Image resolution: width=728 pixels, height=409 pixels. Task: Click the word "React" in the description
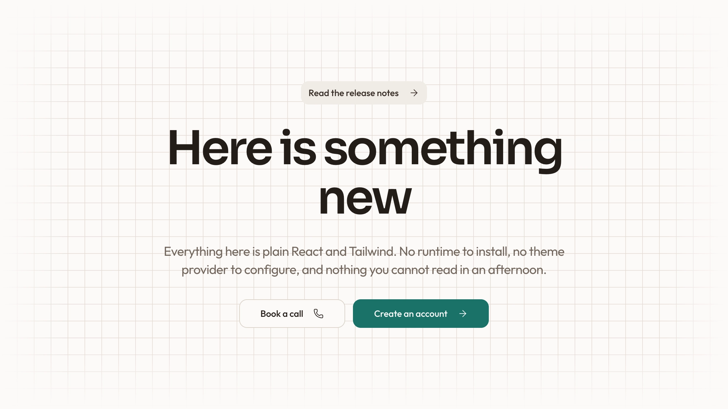[307, 252]
